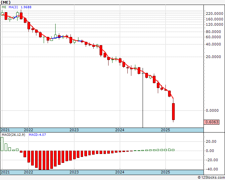Click the 0.00 MACD axis label
Image resolution: width=225 pixels, height=180 pixels.
210,151
